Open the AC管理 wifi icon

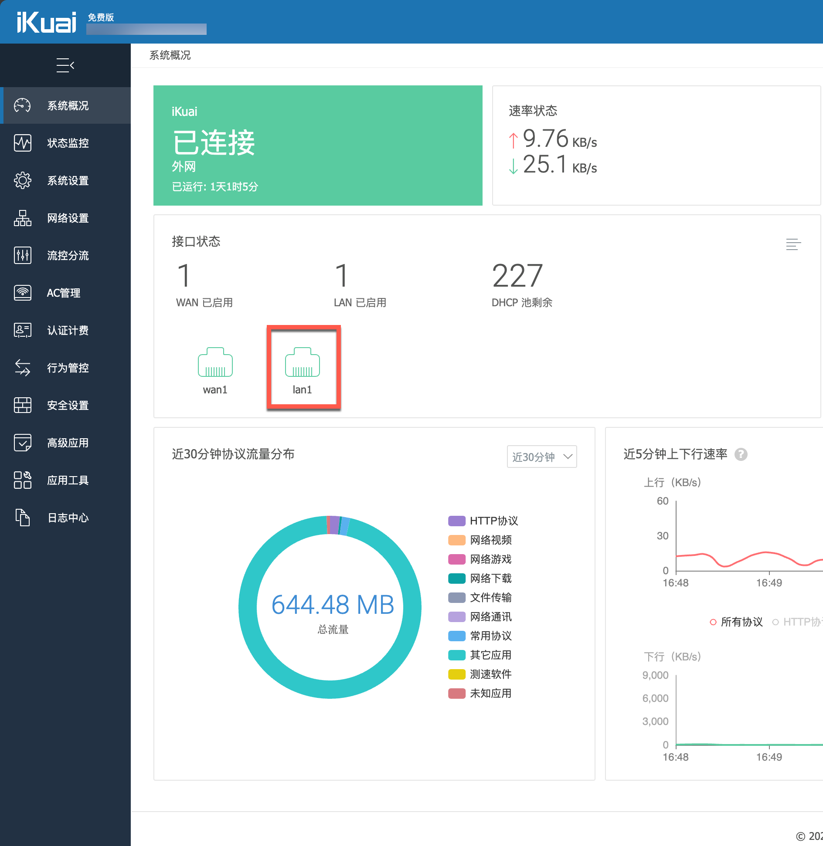tap(23, 293)
